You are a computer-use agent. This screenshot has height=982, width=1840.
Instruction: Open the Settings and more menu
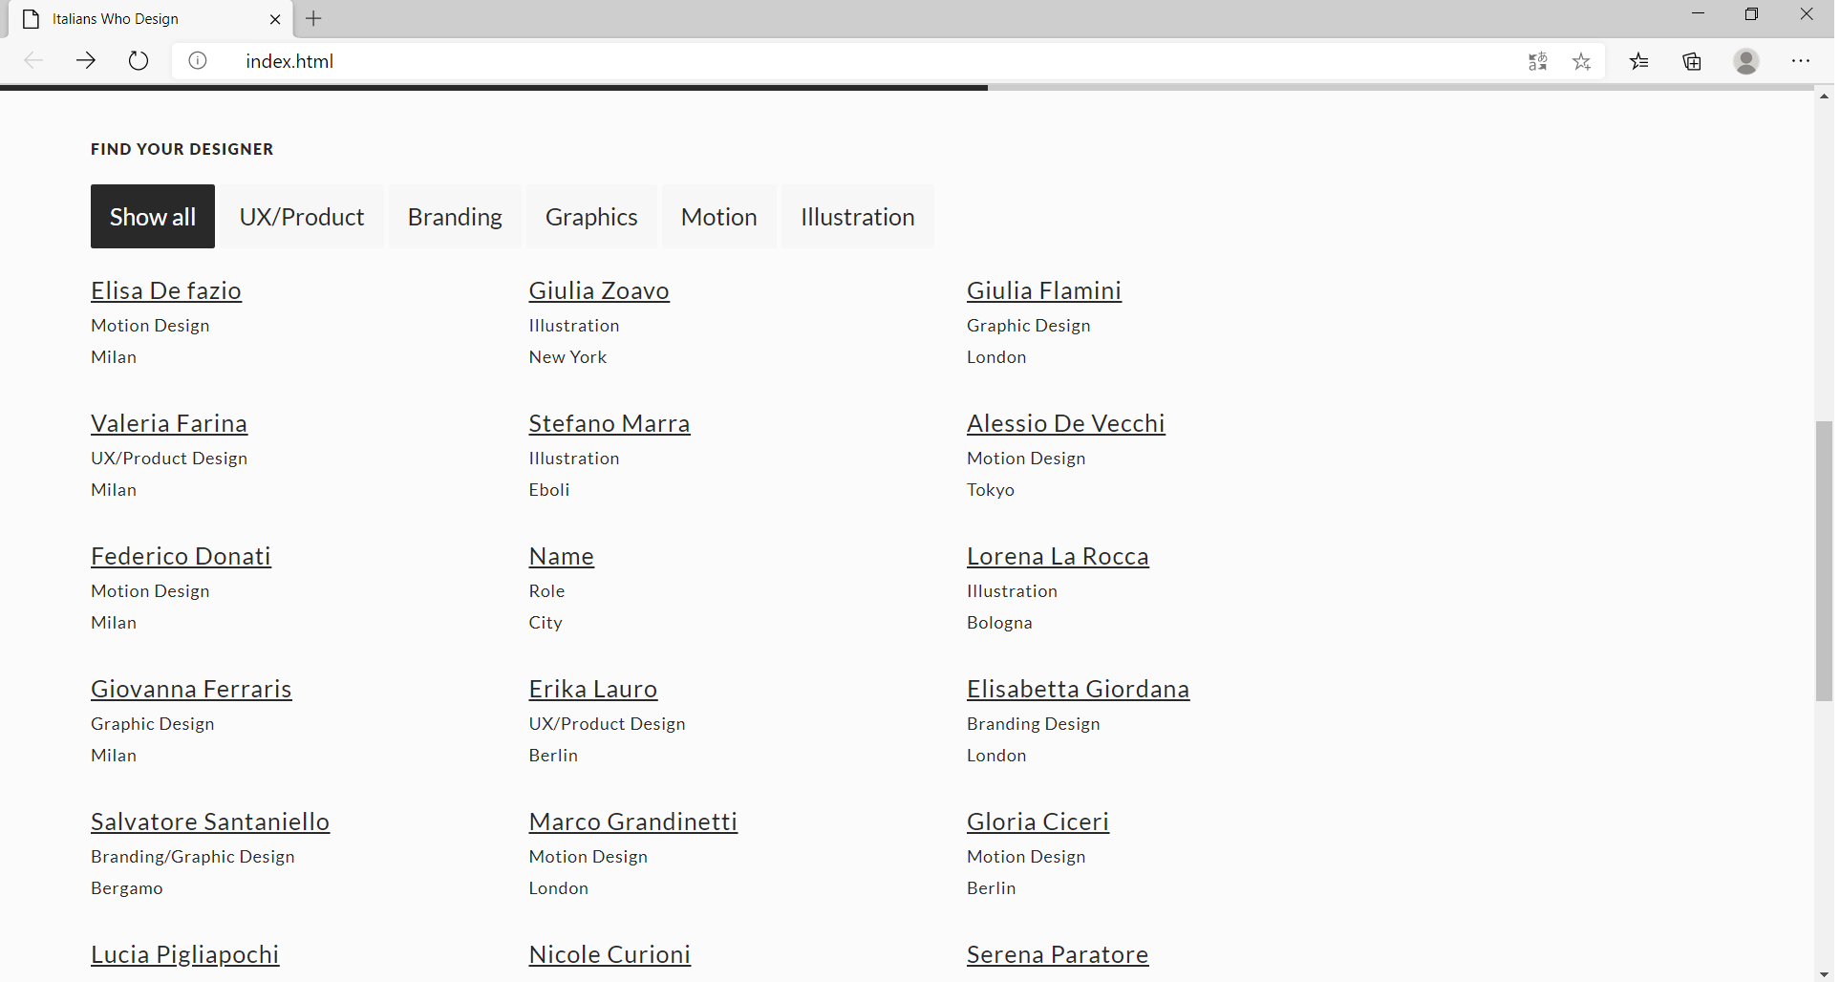point(1802,60)
